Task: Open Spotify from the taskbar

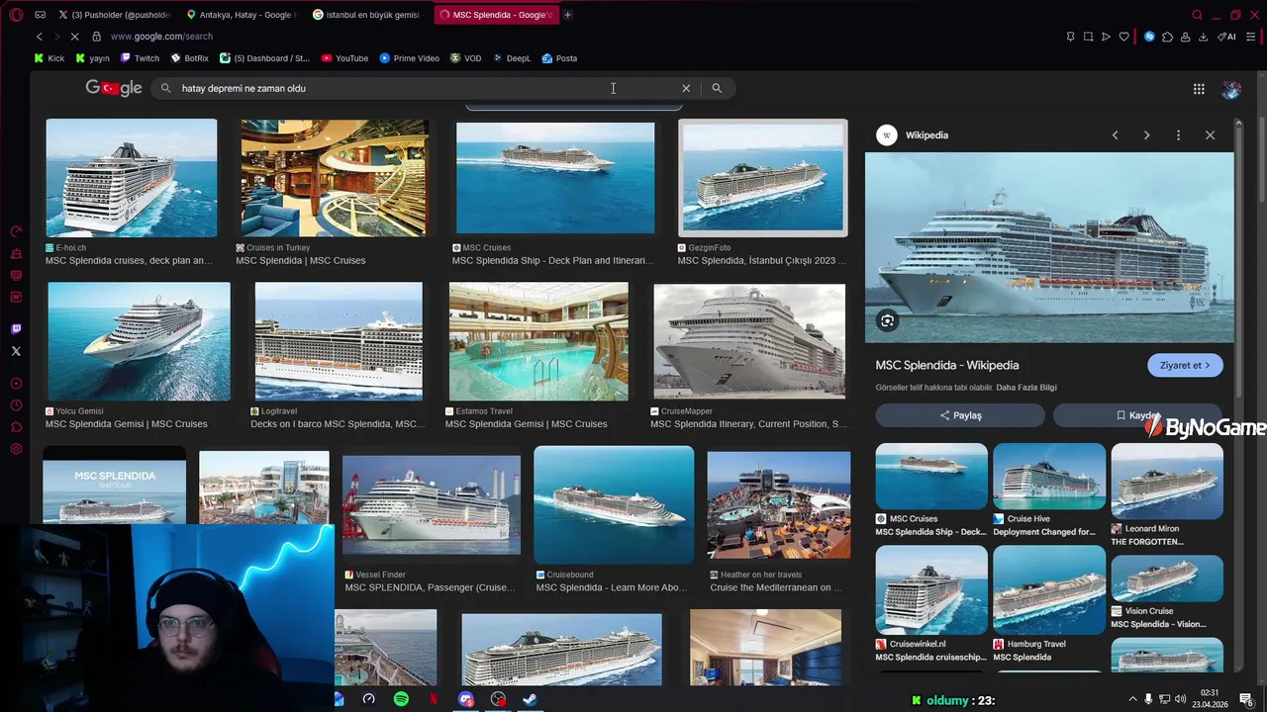Action: (x=401, y=699)
